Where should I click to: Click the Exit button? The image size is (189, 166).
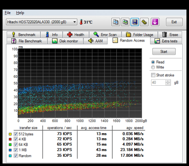click(x=174, y=22)
